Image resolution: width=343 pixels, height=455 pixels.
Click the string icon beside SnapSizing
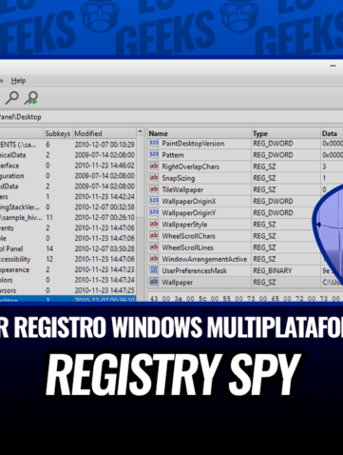[154, 178]
